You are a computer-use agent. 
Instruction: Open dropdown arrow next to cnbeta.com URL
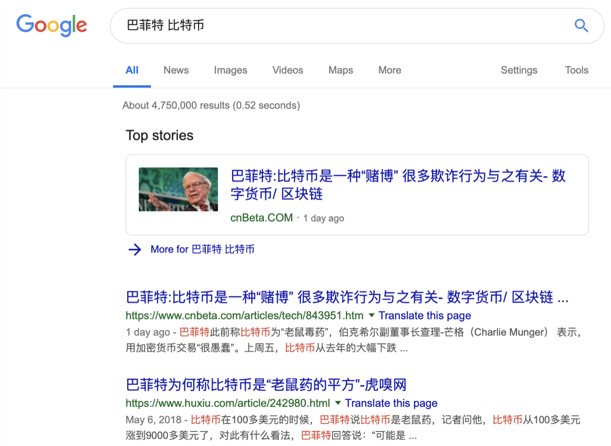[x=372, y=315]
